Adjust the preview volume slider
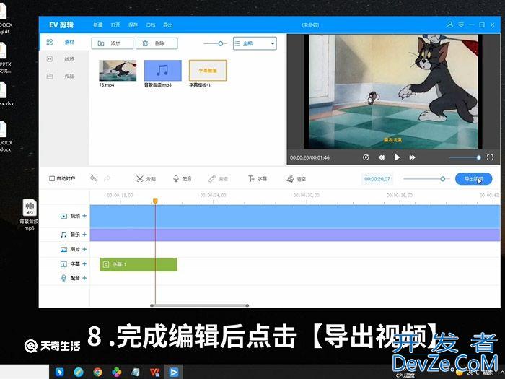Screen dimensions: 505x379 (x=465, y=157)
